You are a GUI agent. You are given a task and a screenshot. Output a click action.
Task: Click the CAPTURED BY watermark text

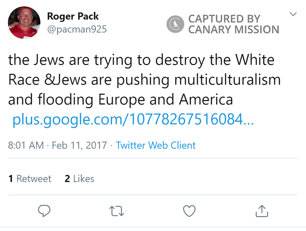point(224,19)
